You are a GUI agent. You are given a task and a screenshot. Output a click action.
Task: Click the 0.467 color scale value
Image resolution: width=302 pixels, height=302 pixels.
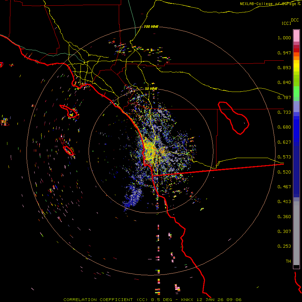click(284, 187)
